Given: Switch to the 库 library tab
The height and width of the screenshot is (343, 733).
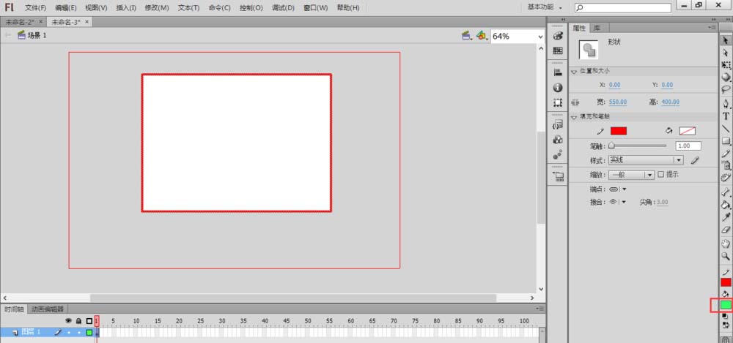Looking at the screenshot, I should (x=597, y=28).
